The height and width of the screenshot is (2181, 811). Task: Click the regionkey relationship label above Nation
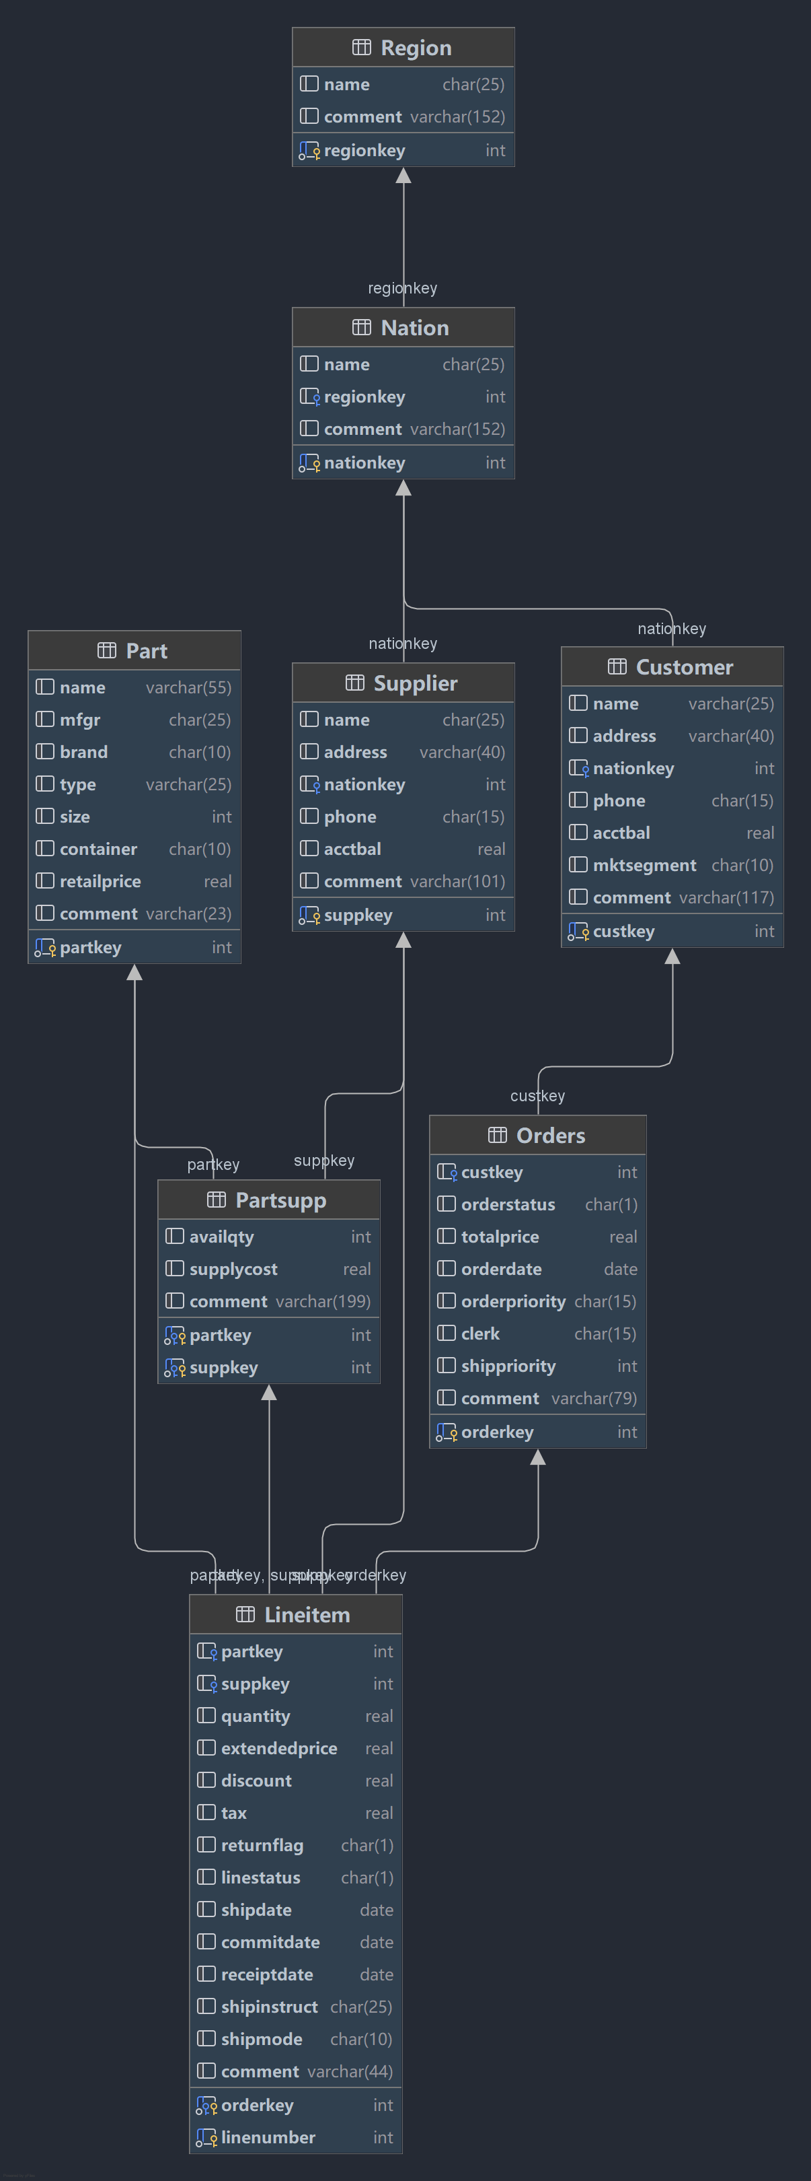click(x=403, y=288)
